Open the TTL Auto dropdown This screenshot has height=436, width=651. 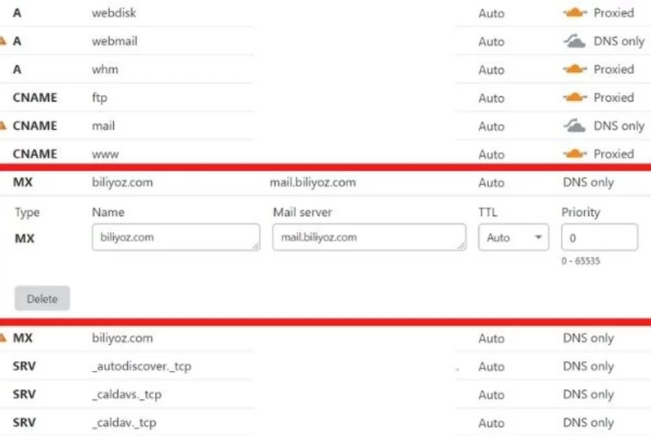514,238
